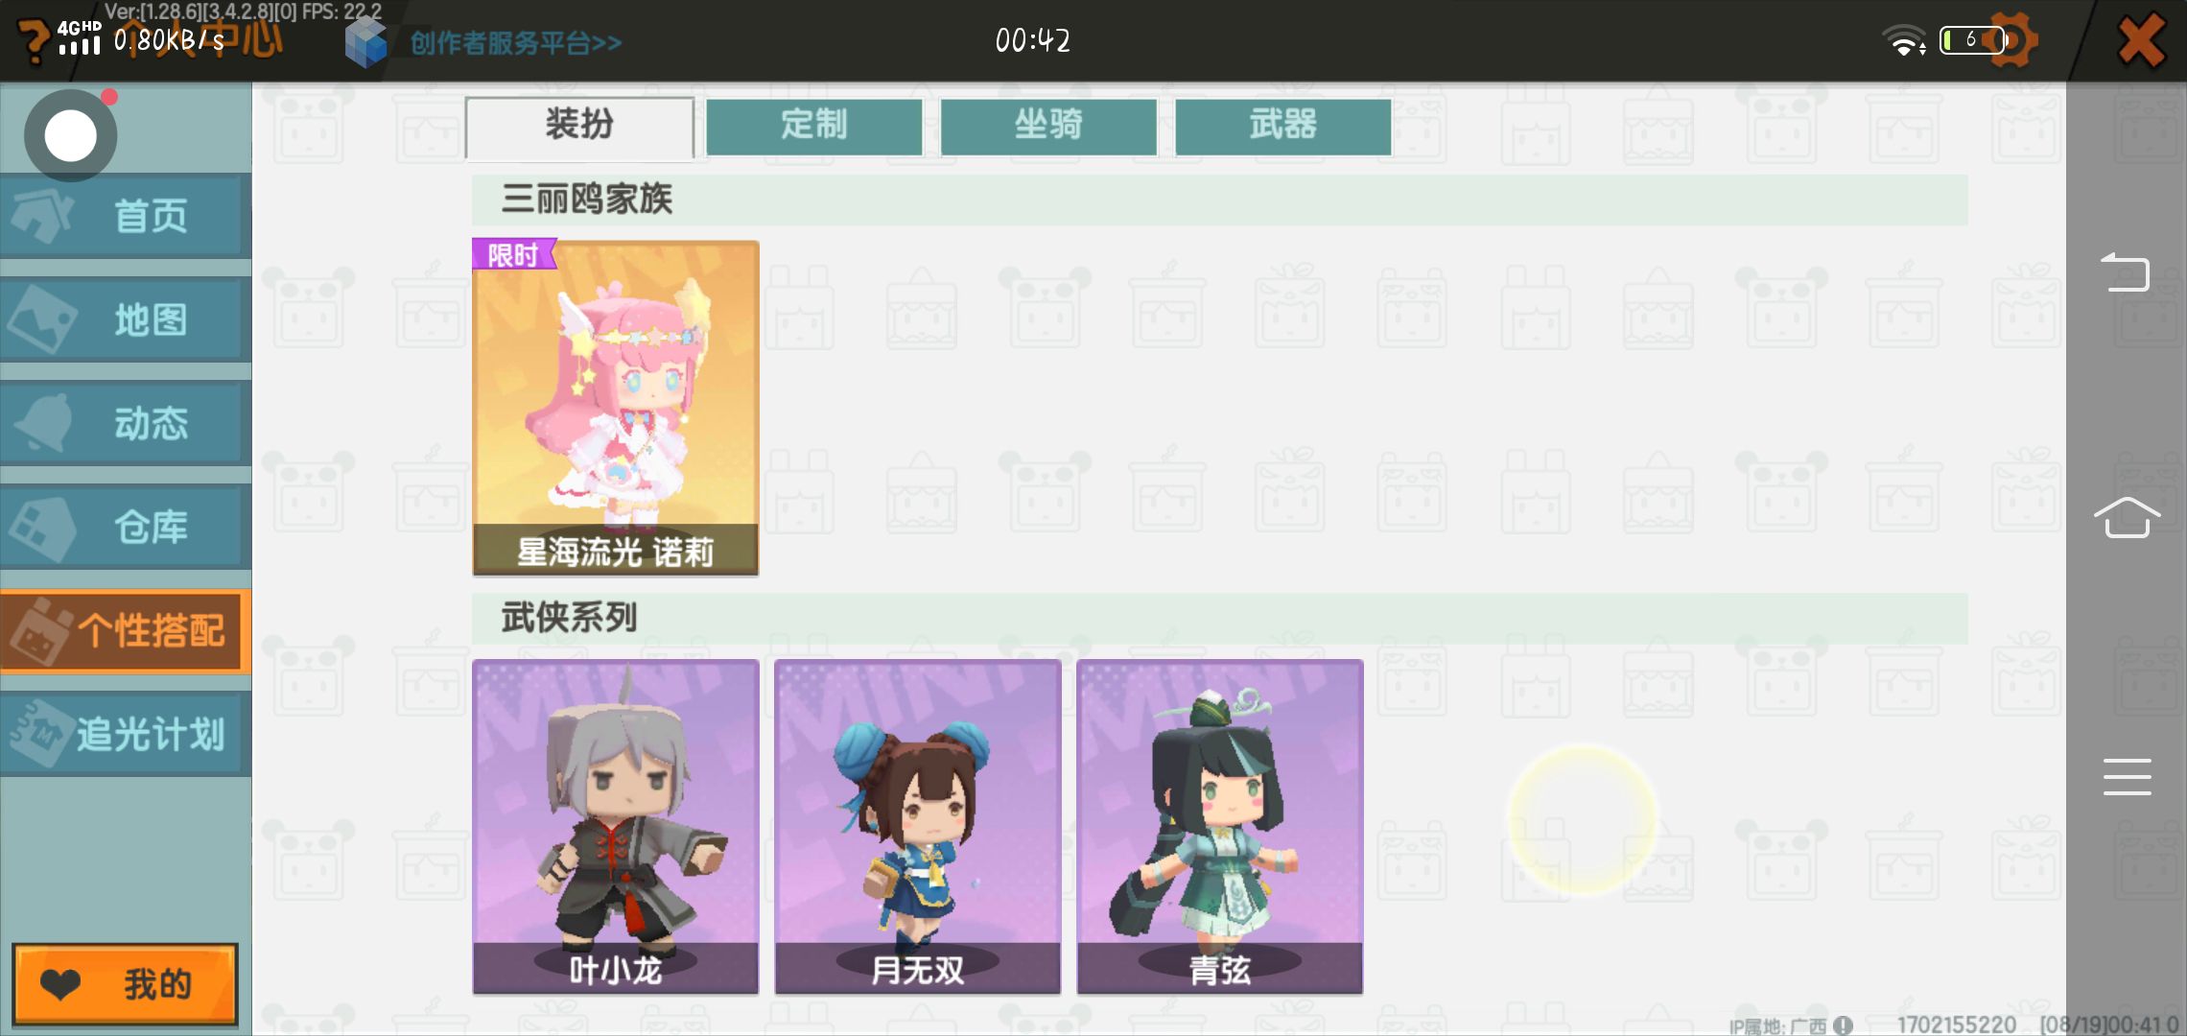Tap the Android home navigation icon

pyautogui.click(x=2127, y=518)
